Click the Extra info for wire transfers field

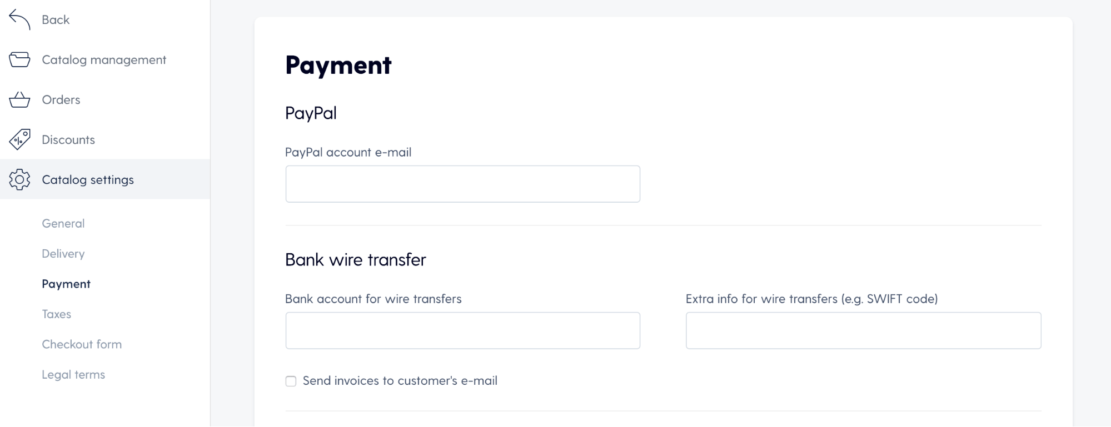click(x=863, y=330)
